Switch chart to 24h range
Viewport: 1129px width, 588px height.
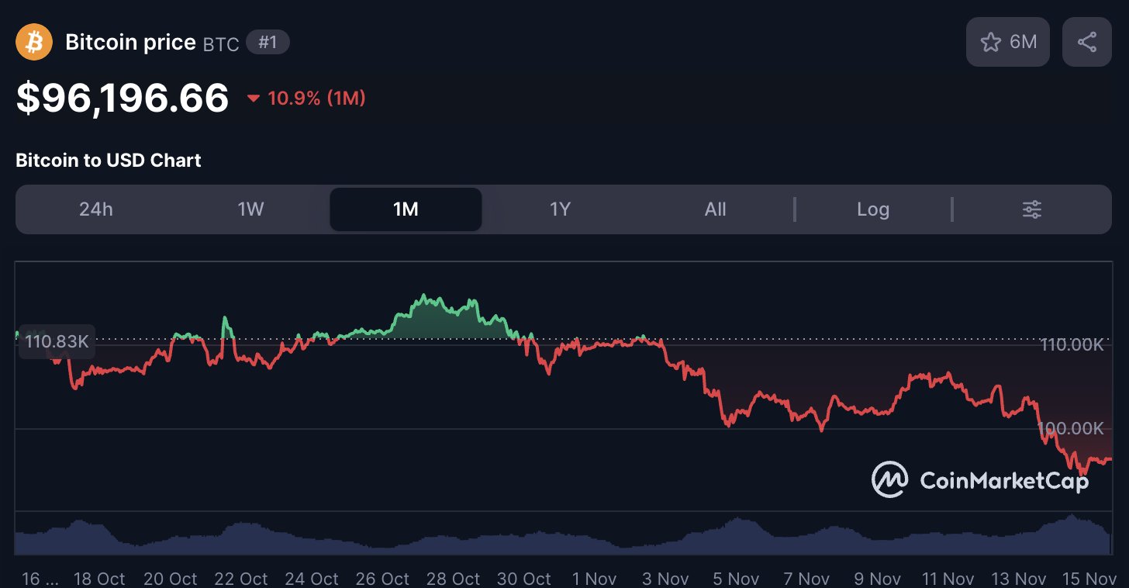pos(96,209)
